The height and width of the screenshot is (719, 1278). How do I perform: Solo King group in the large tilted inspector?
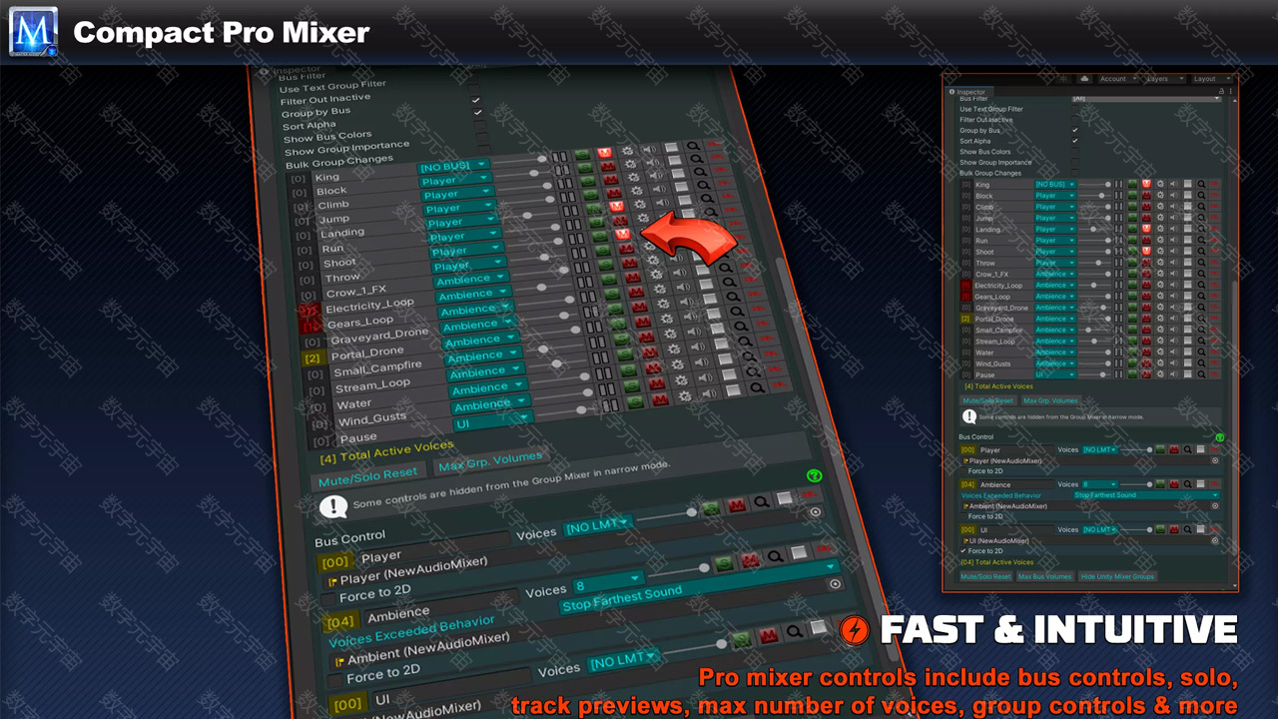[582, 154]
